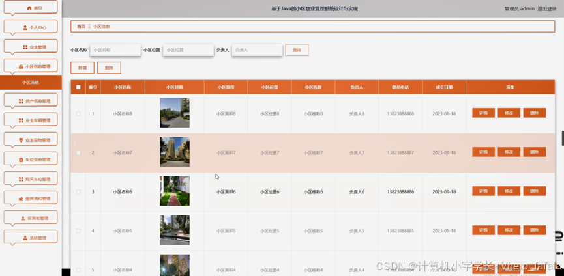564x276 pixels.
Task: Click phone number 13823888885
Action: [400, 231]
